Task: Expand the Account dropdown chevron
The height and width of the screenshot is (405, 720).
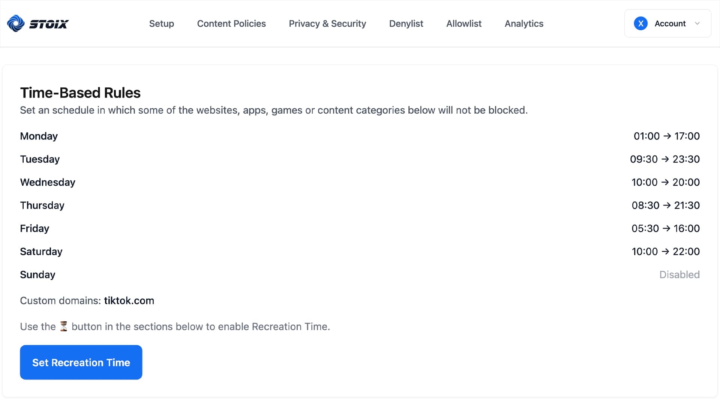Action: (x=697, y=23)
